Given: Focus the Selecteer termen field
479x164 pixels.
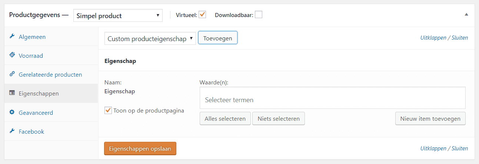Looking at the screenshot, I should point(333,98).
